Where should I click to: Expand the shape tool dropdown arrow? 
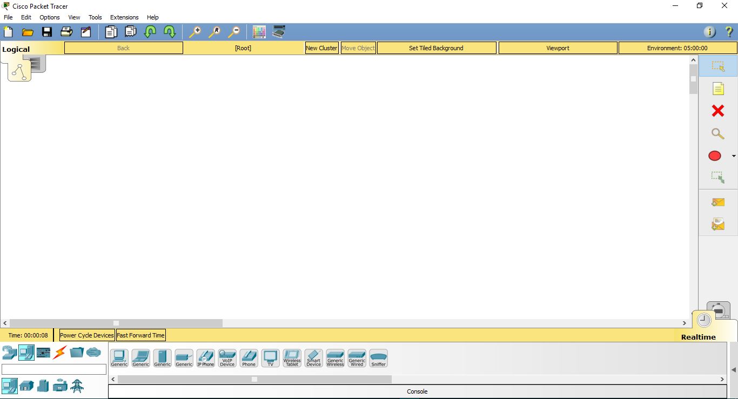(734, 156)
